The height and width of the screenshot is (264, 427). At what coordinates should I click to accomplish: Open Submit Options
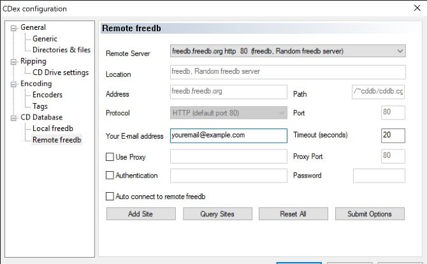[x=370, y=214]
